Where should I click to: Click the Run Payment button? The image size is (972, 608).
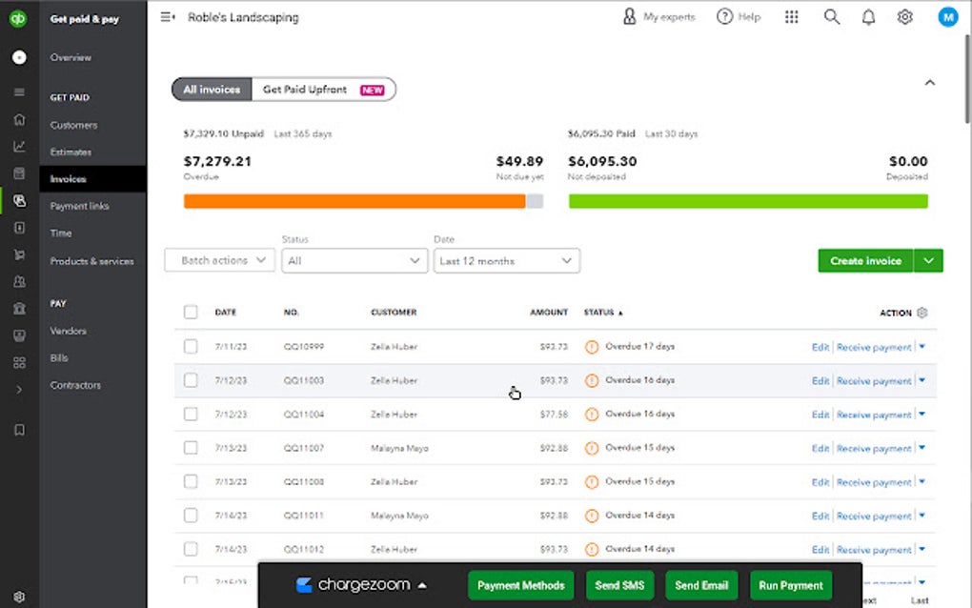click(791, 586)
